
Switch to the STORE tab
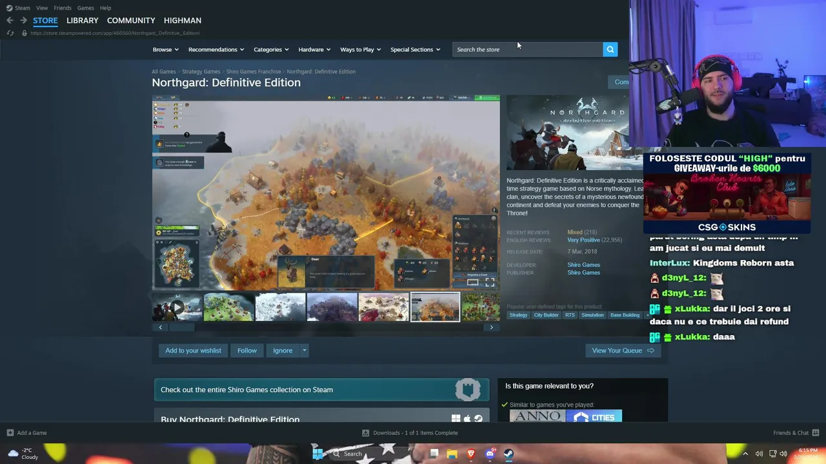pos(45,21)
